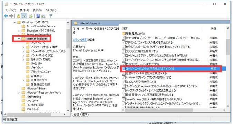Sort by the 状態 column header

[x=214, y=29]
